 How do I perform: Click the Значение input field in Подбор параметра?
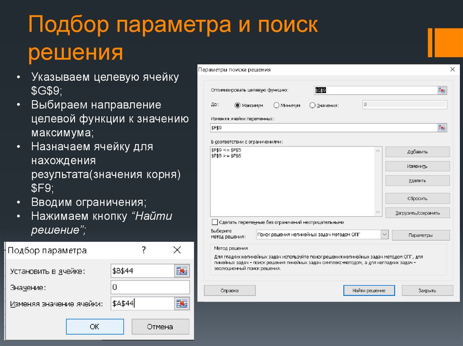pyautogui.click(x=150, y=287)
